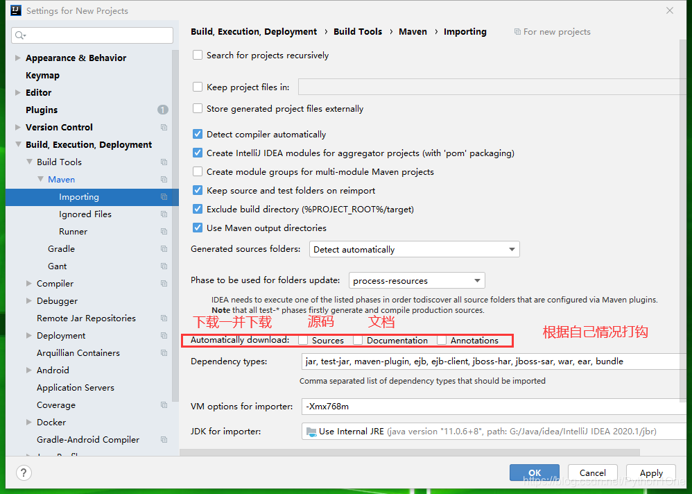Expand the Docker node arrow
692x494 pixels.
click(x=28, y=422)
